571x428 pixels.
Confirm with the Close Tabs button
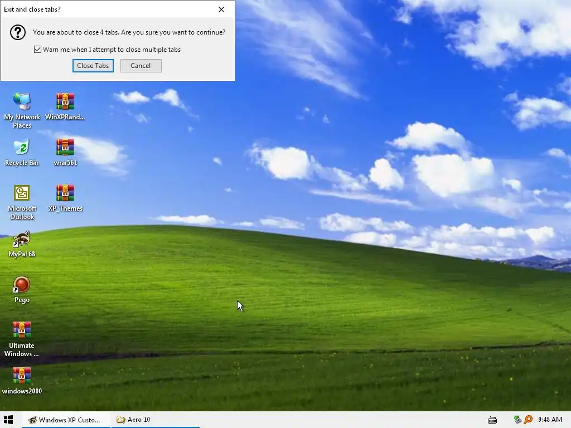(x=93, y=66)
